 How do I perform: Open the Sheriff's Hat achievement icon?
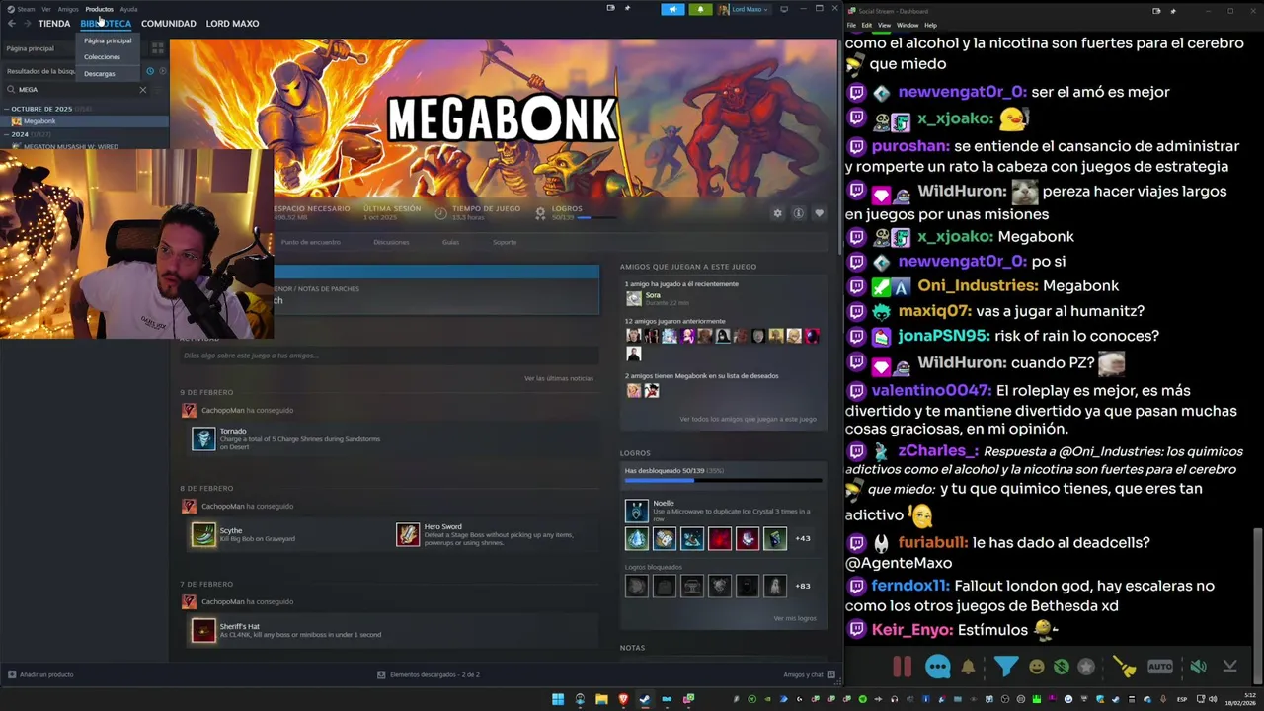tap(203, 630)
